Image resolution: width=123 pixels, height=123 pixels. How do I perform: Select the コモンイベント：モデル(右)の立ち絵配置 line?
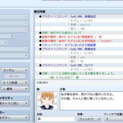click(x=79, y=45)
